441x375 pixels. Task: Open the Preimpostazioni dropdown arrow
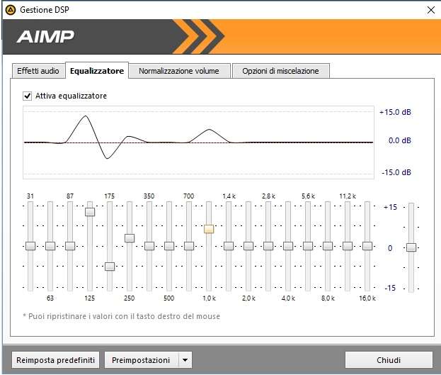tap(185, 360)
